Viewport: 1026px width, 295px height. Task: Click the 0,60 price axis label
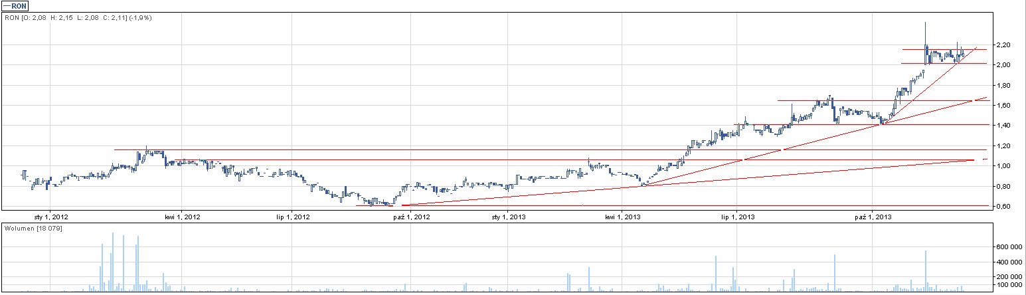click(1002, 207)
